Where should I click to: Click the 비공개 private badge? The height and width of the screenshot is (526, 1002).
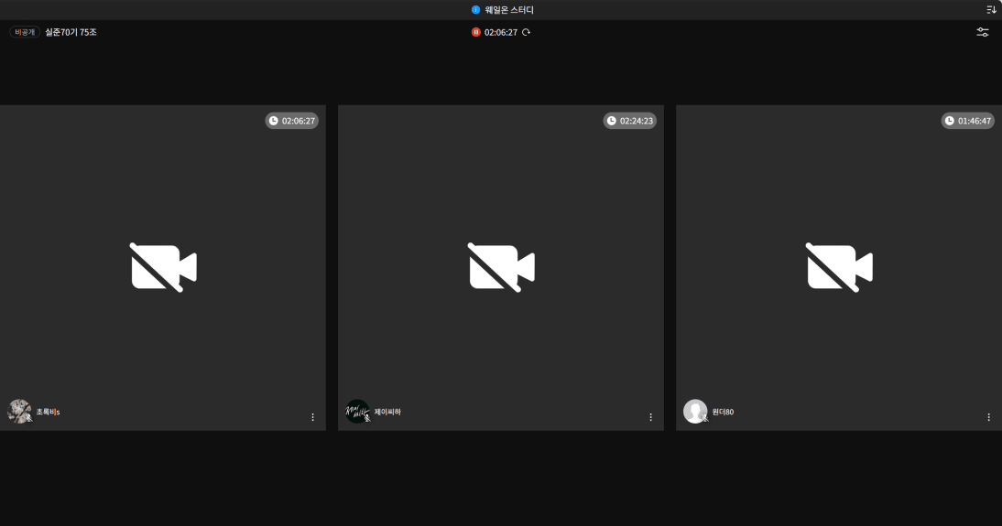(25, 32)
